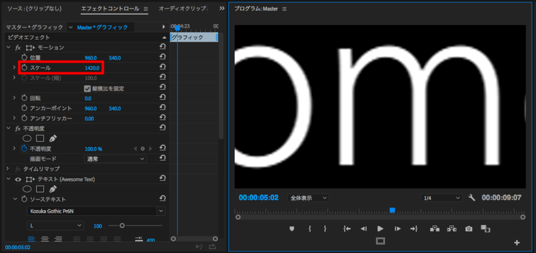Toggle animation stopwatch for アンチフリッカー
536x253 pixels.
click(x=24, y=118)
